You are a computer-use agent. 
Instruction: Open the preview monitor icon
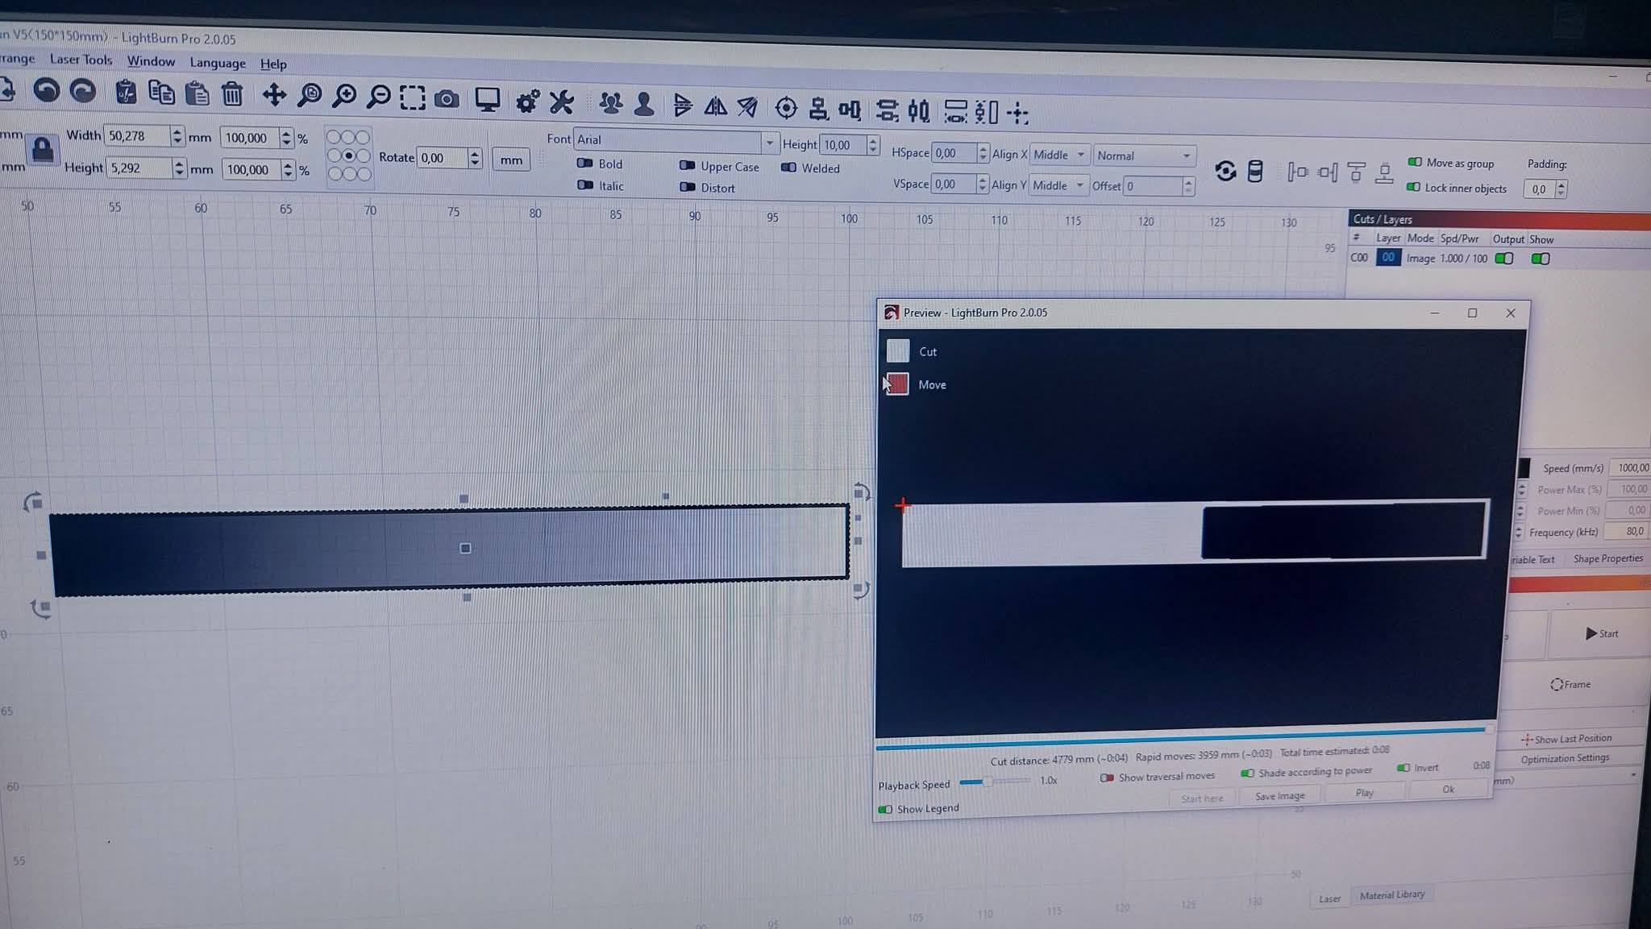pos(487,100)
